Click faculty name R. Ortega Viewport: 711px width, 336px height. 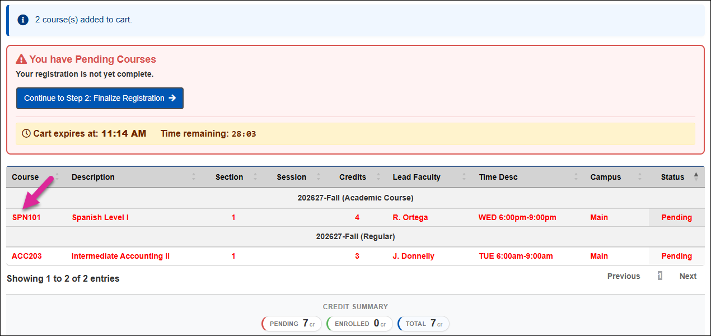(410, 217)
